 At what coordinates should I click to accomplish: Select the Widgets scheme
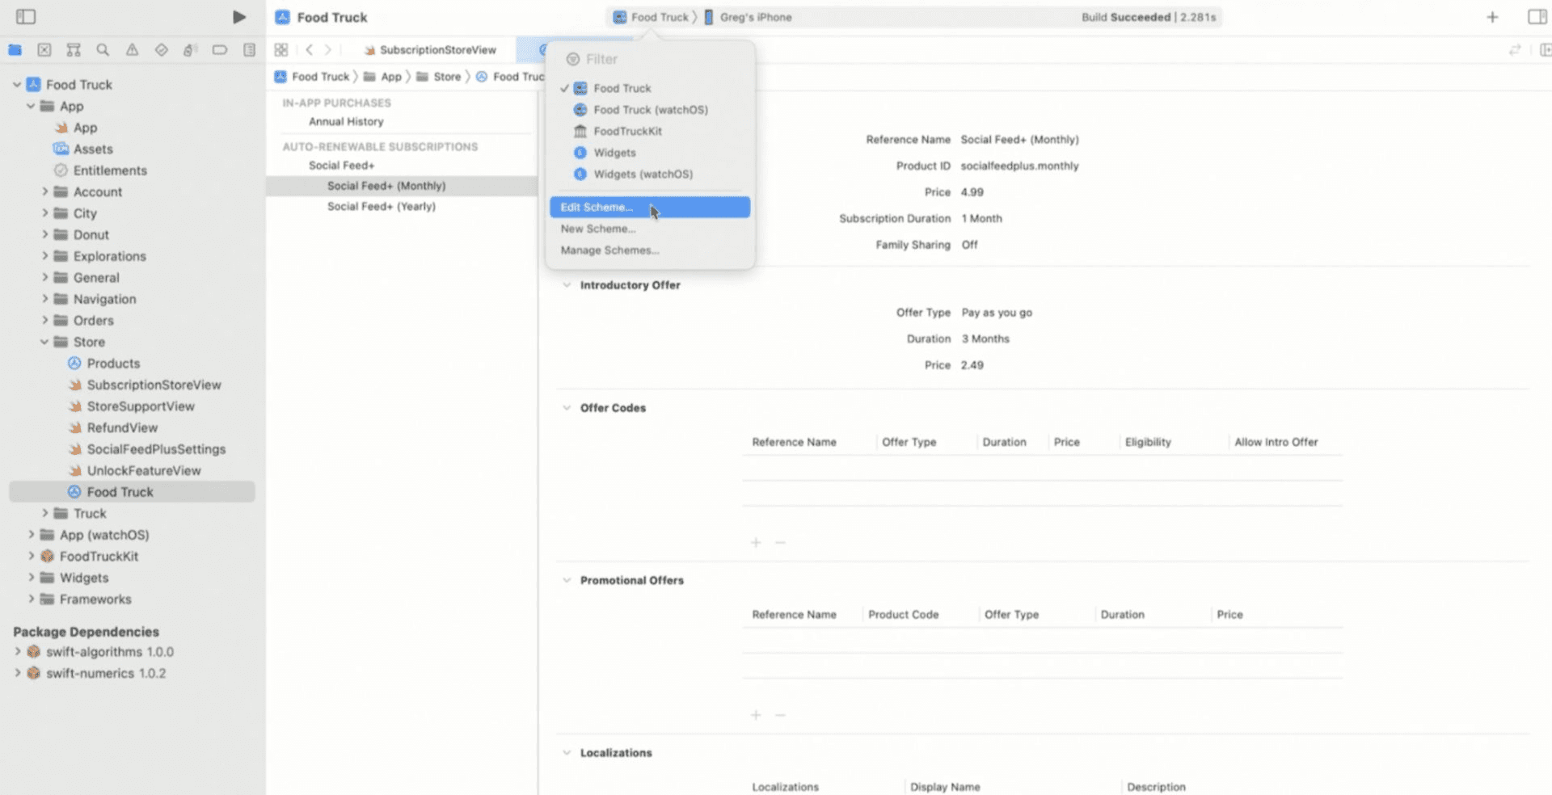coord(615,152)
